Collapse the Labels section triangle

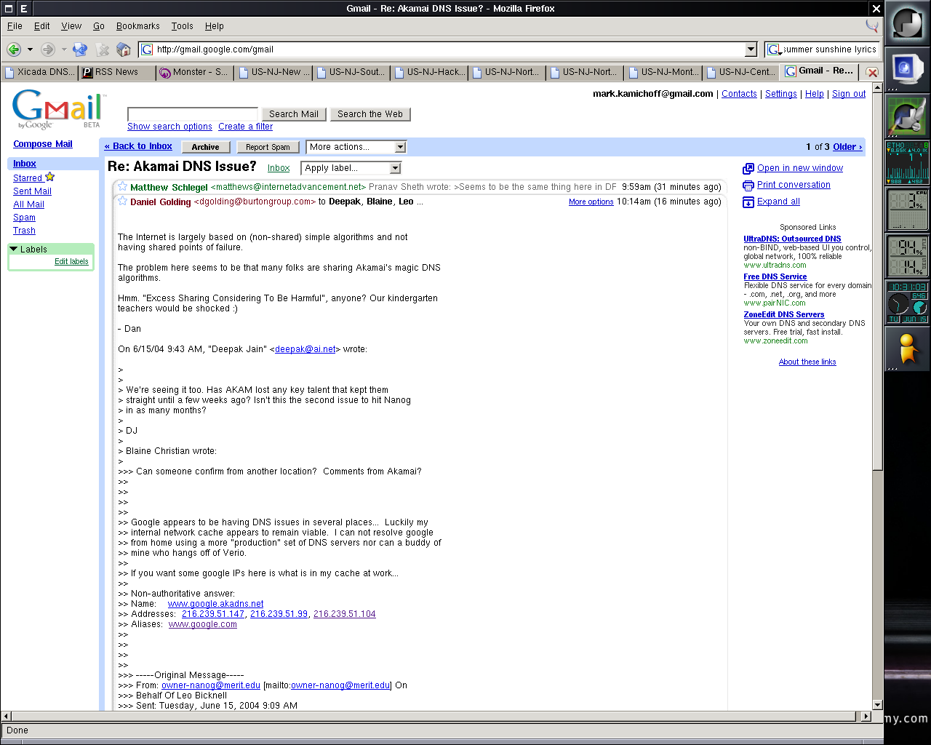[13, 249]
